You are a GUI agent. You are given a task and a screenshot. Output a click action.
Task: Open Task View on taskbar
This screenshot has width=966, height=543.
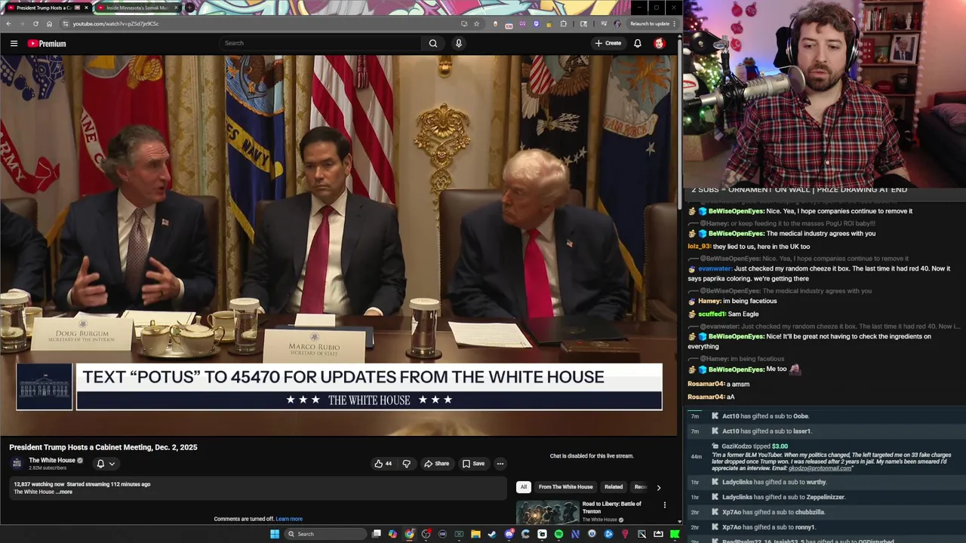point(377,534)
